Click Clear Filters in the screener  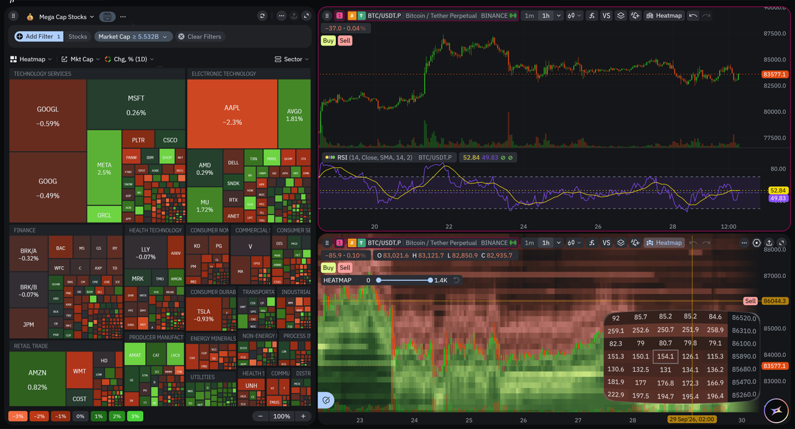click(x=199, y=36)
